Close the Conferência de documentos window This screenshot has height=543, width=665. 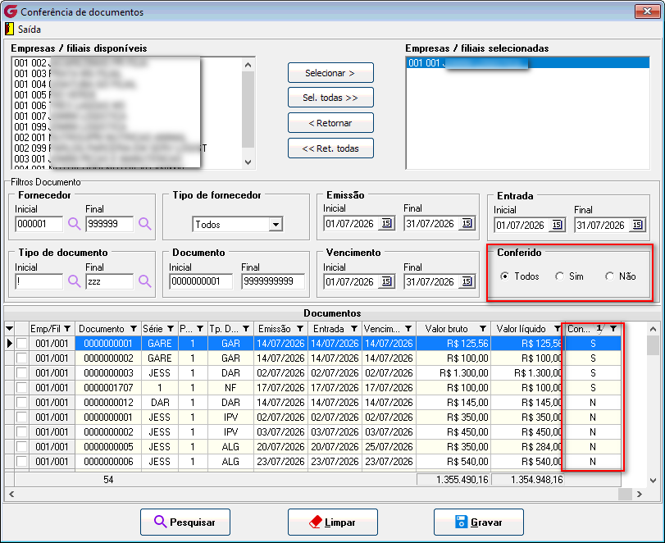pos(647,11)
